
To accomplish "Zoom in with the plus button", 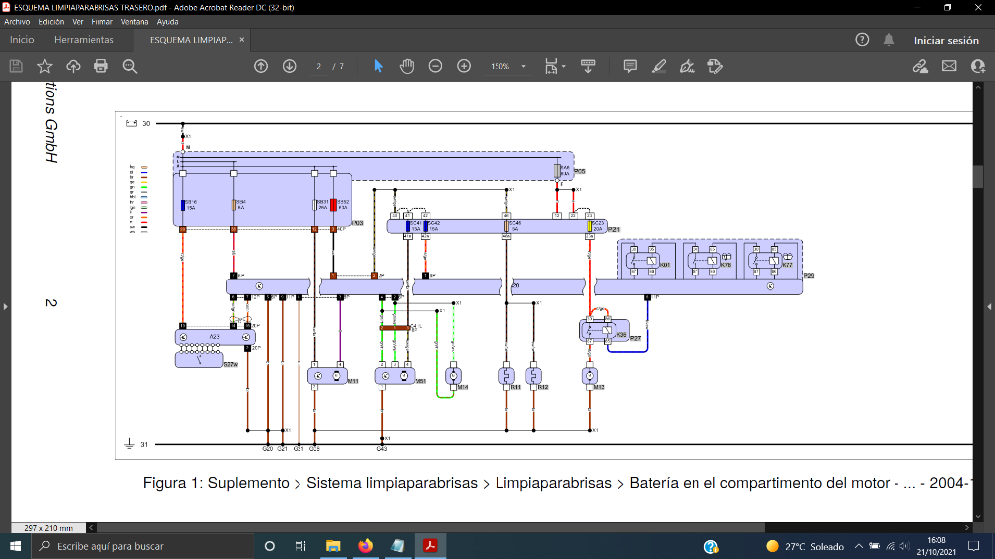I will pyautogui.click(x=464, y=66).
